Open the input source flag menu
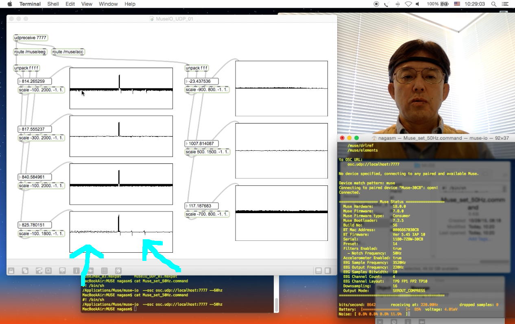 click(457, 4)
